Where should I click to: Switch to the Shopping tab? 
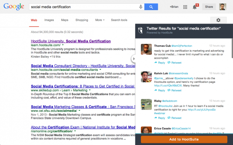(x=82, y=20)
